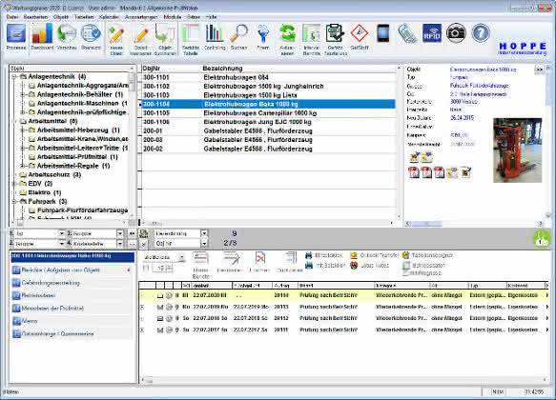This screenshot has width=556, height=400.
Task: Select row Elektrohubwagen 1500 kg Jungheinrich
Action: pos(269,87)
